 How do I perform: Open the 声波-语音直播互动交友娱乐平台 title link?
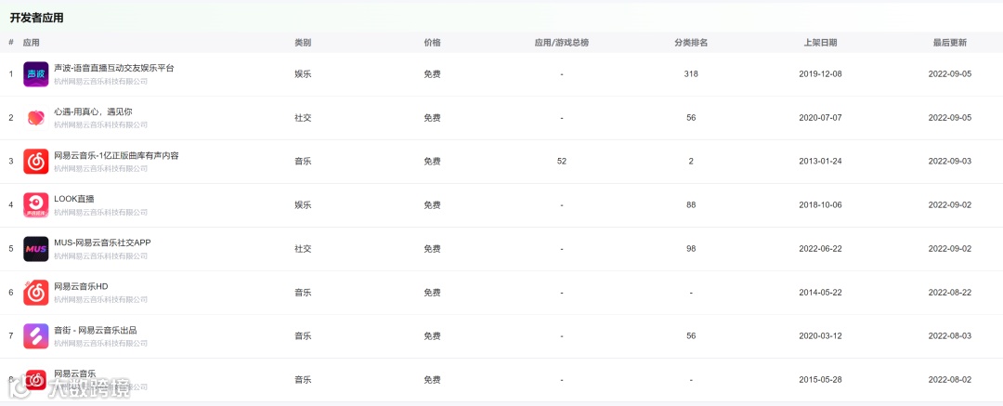[114, 68]
